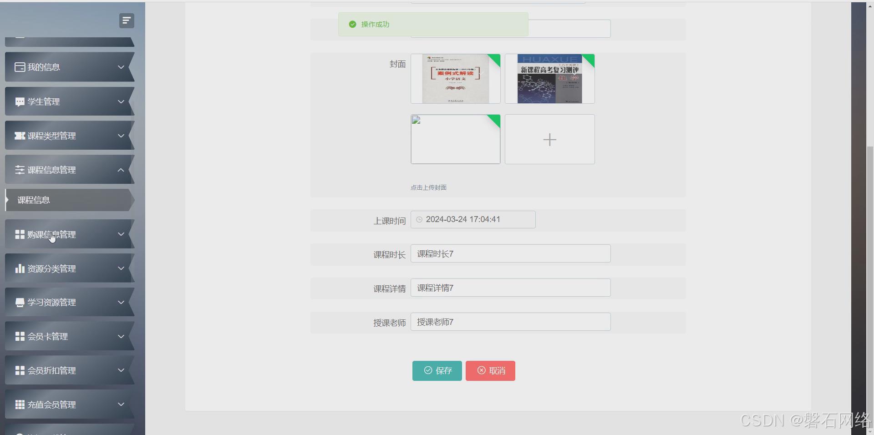
Task: Open 我的信息 menu label
Action: pos(44,67)
